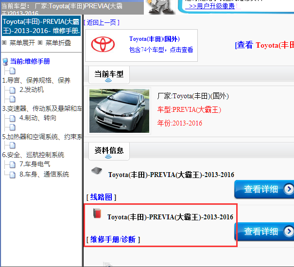Open tree item 8.车身、通信系统
Screen dimensions: 294x267
click(44, 174)
